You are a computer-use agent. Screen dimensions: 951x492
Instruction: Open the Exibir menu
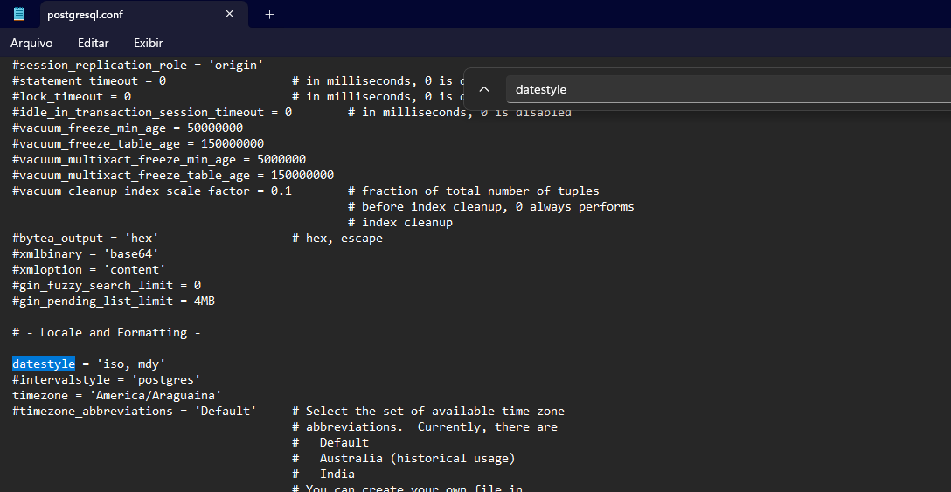click(148, 43)
